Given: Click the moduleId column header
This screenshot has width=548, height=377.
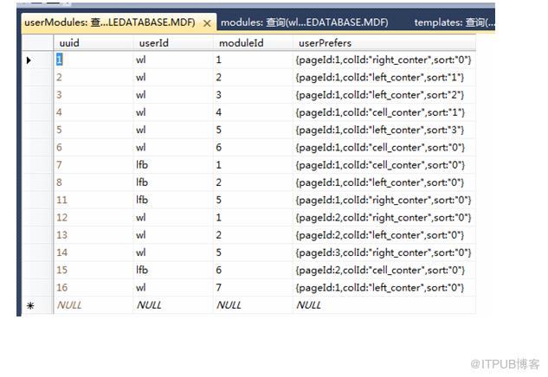Looking at the screenshot, I should pyautogui.click(x=253, y=43).
